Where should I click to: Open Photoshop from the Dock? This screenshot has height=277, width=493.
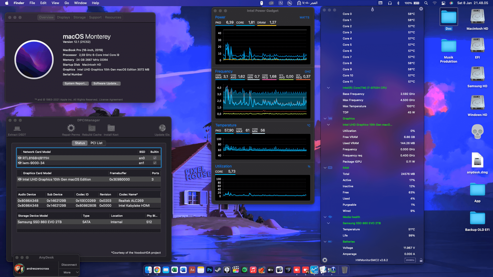coord(210,270)
